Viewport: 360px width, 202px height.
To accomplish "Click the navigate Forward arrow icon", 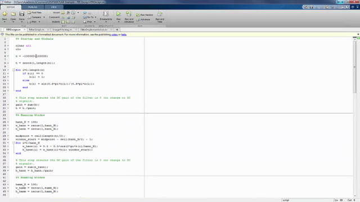I will pyautogui.click(x=90, y=13).
